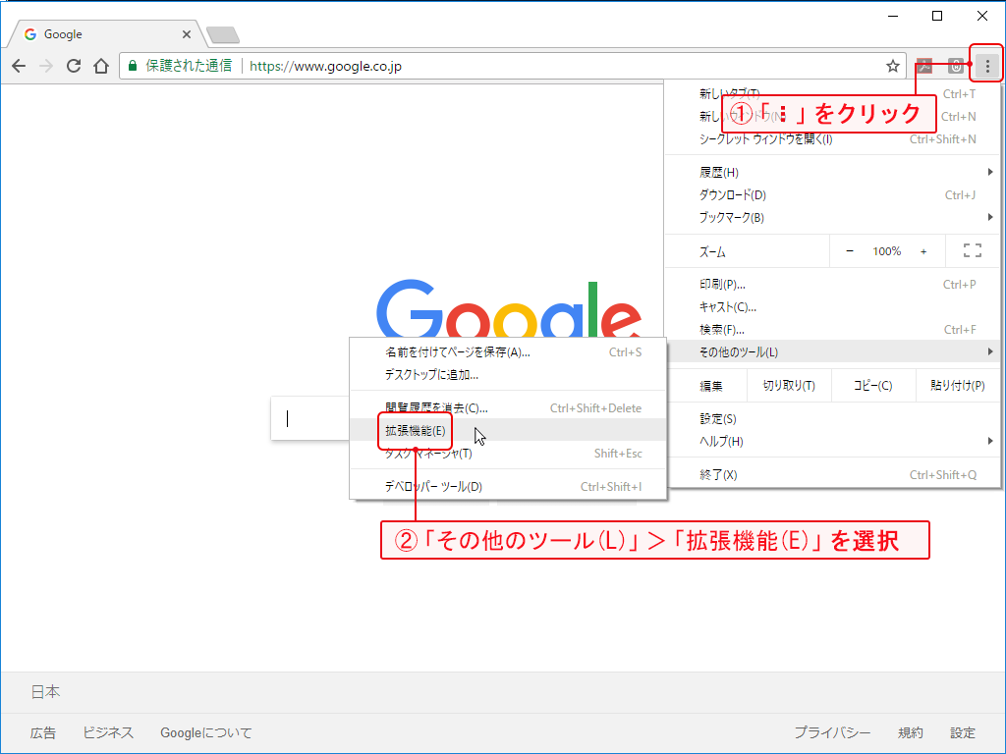Open the 履歴(H) submenu
This screenshot has height=754, width=1006.
832,172
